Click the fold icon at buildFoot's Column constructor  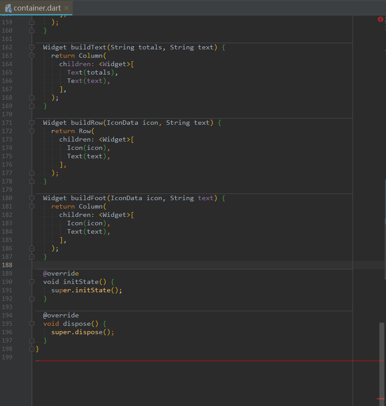[x=31, y=206]
